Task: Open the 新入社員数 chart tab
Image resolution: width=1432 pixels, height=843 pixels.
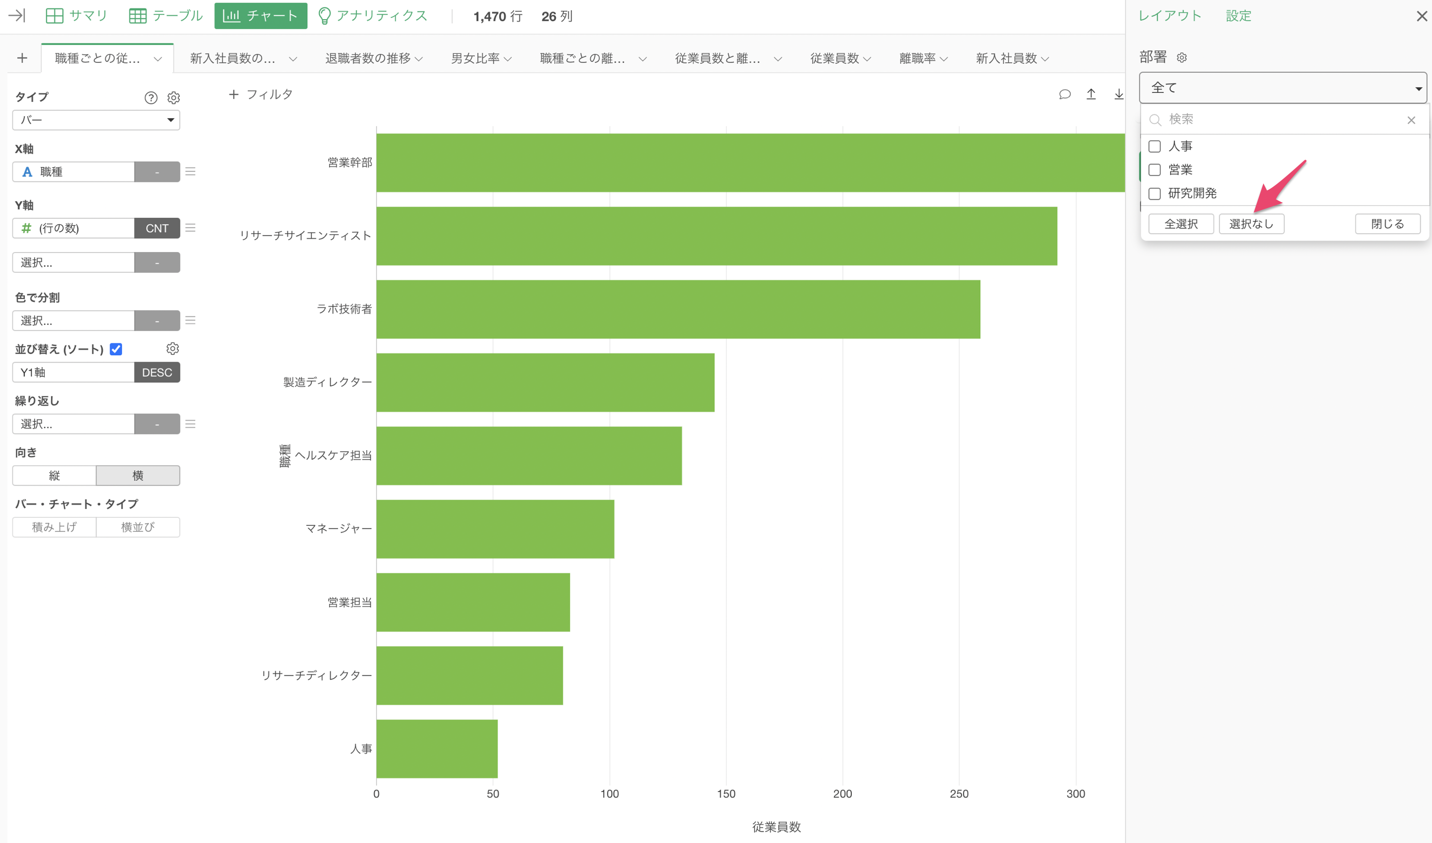Action: [x=1006, y=58]
